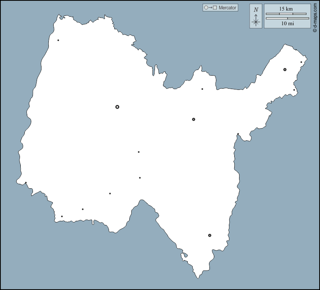Click the lower of the two central dots

click(140, 178)
